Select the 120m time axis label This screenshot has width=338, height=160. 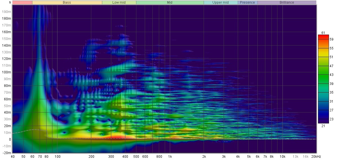tap(7, 59)
